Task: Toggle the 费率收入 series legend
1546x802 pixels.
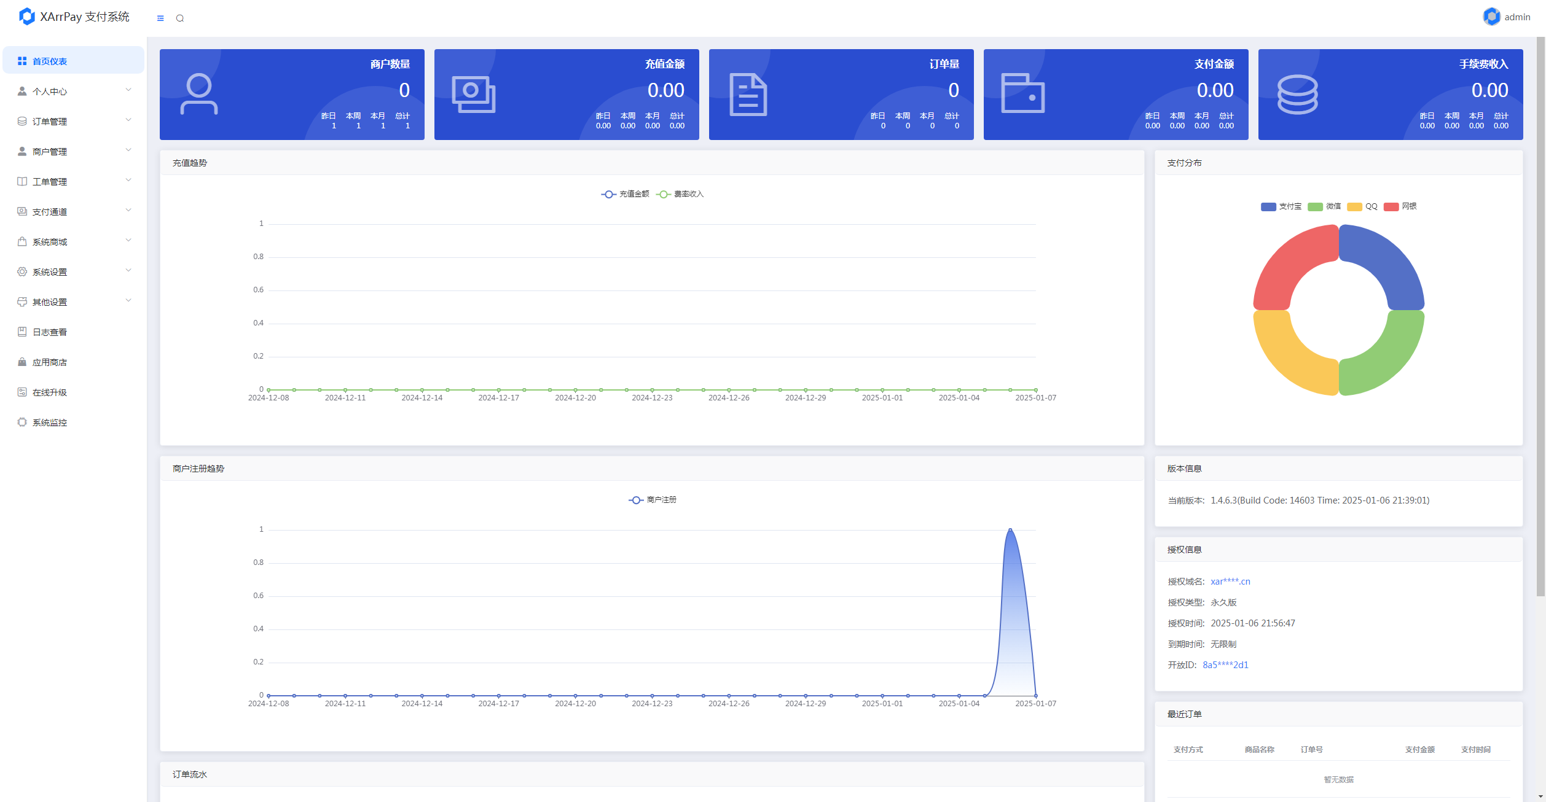Action: [x=680, y=194]
